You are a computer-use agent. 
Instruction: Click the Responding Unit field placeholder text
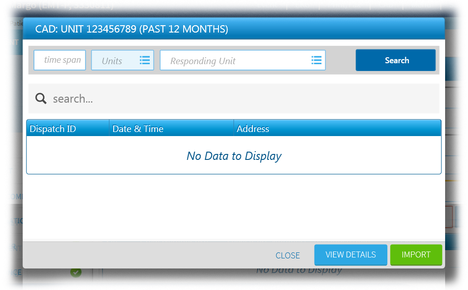pos(203,61)
